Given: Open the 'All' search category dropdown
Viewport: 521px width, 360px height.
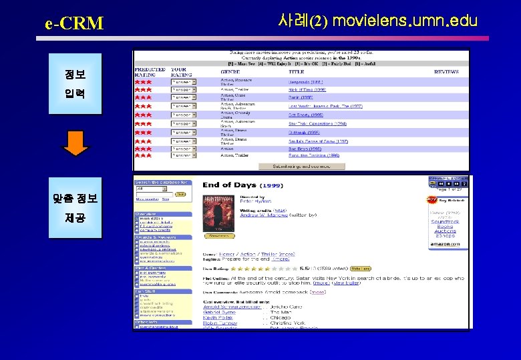Looking at the screenshot, I should [152, 189].
